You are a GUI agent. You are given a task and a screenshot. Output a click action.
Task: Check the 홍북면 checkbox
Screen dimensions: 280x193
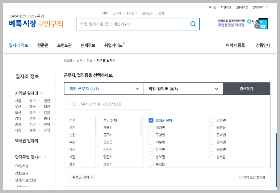(x=151, y=157)
